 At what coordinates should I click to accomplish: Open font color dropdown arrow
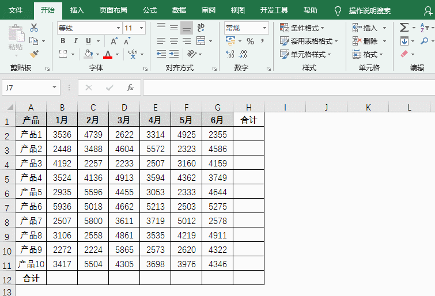click(118, 54)
